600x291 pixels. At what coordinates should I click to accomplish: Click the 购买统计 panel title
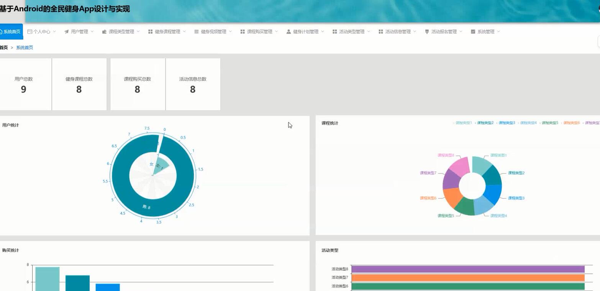pyautogui.click(x=10, y=250)
